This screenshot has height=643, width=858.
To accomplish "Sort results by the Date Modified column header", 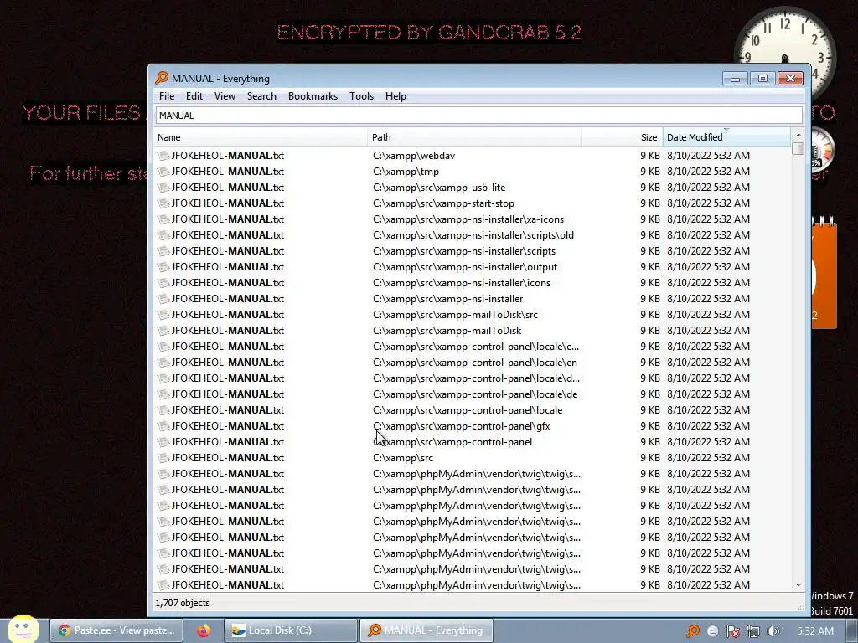I will (726, 137).
